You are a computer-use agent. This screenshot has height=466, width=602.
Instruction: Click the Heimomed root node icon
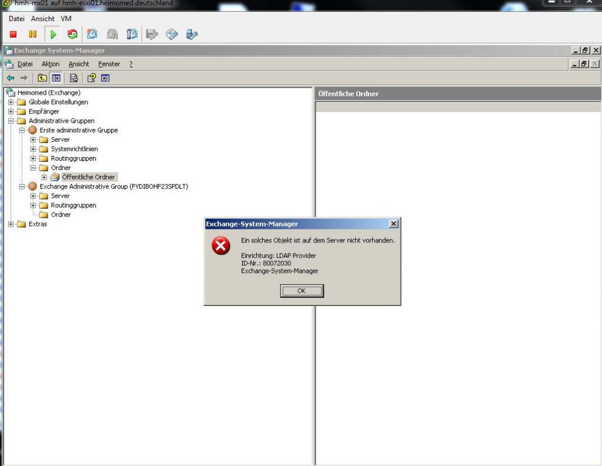[11, 92]
